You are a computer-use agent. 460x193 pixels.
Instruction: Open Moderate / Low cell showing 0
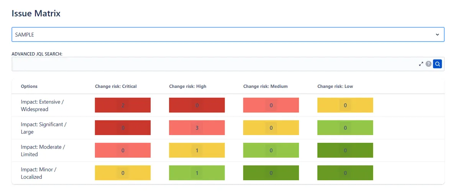345,150
